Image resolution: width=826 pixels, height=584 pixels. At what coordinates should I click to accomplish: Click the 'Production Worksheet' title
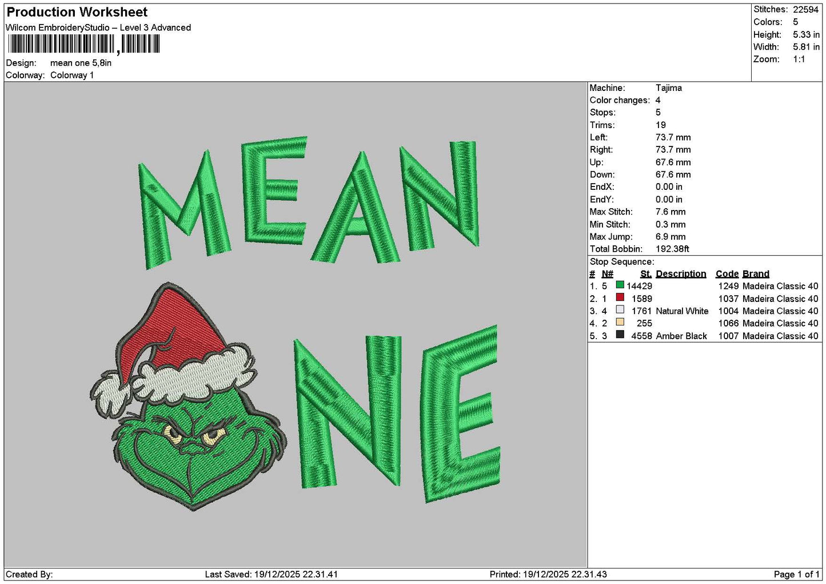[x=77, y=12]
